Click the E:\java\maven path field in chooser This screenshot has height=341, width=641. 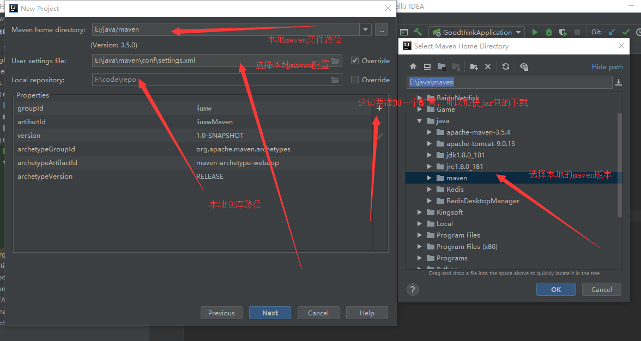(509, 82)
